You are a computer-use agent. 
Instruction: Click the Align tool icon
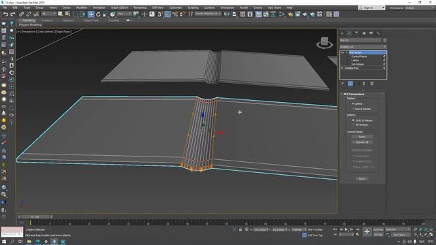234,14
